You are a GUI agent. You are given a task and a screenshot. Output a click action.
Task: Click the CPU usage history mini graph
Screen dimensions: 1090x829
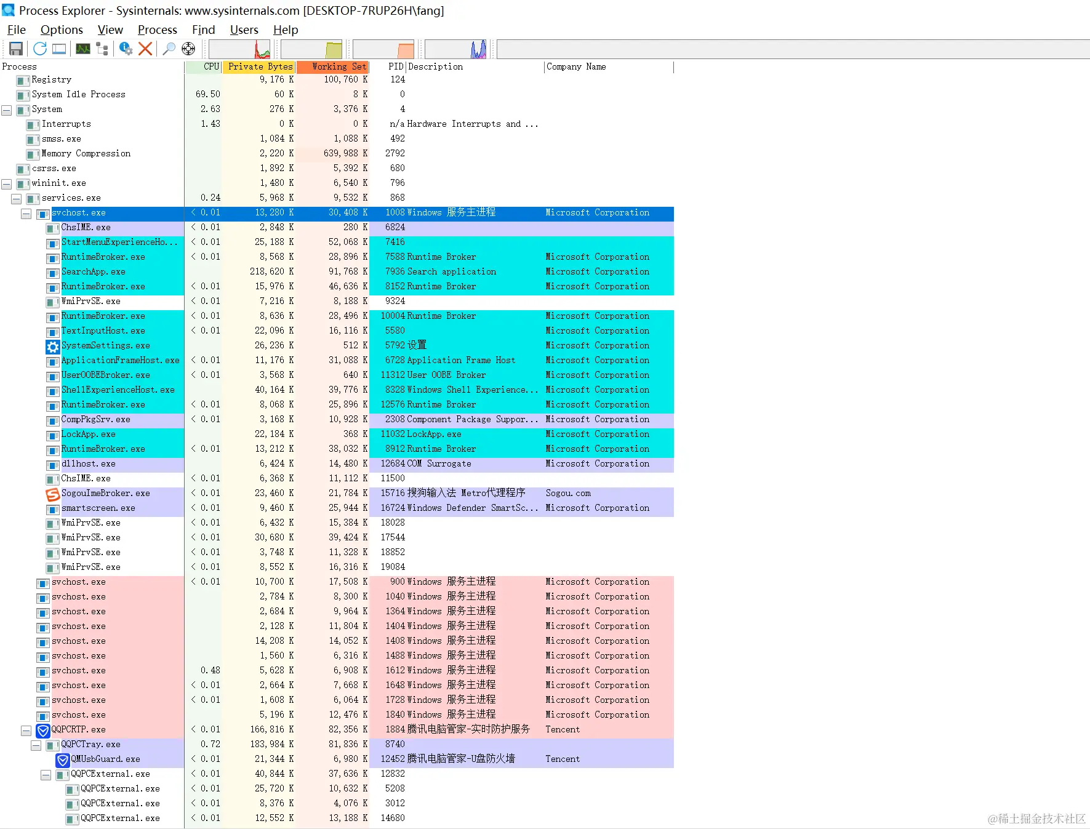click(x=240, y=49)
